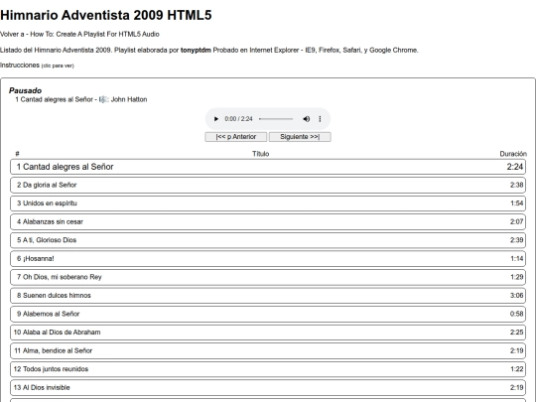Screen dimensions: 536x402
Task: Click the 0:58 duration of Alabemos al Señor
Action: (x=516, y=314)
